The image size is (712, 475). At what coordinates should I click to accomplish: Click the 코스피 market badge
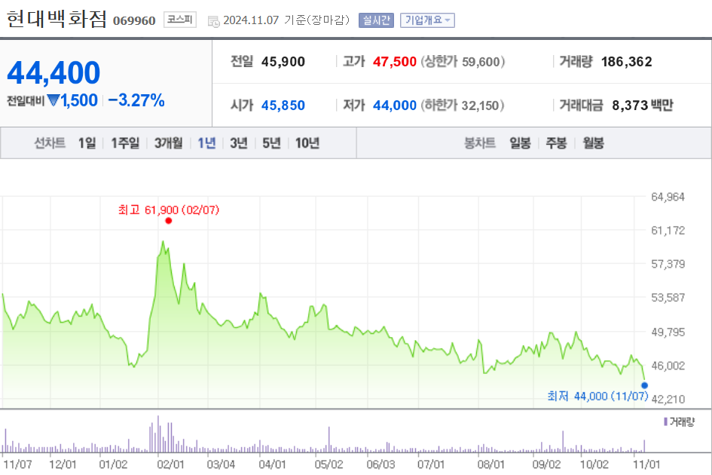tap(180, 20)
